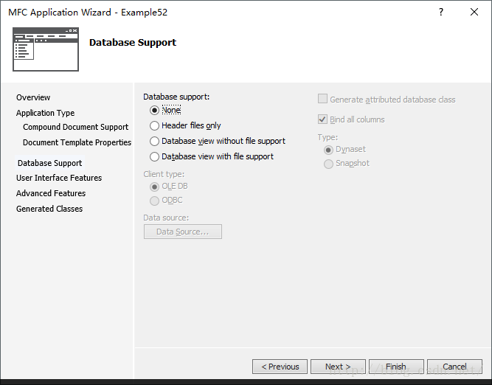Click the Database support: label
The image size is (492, 385).
point(176,97)
